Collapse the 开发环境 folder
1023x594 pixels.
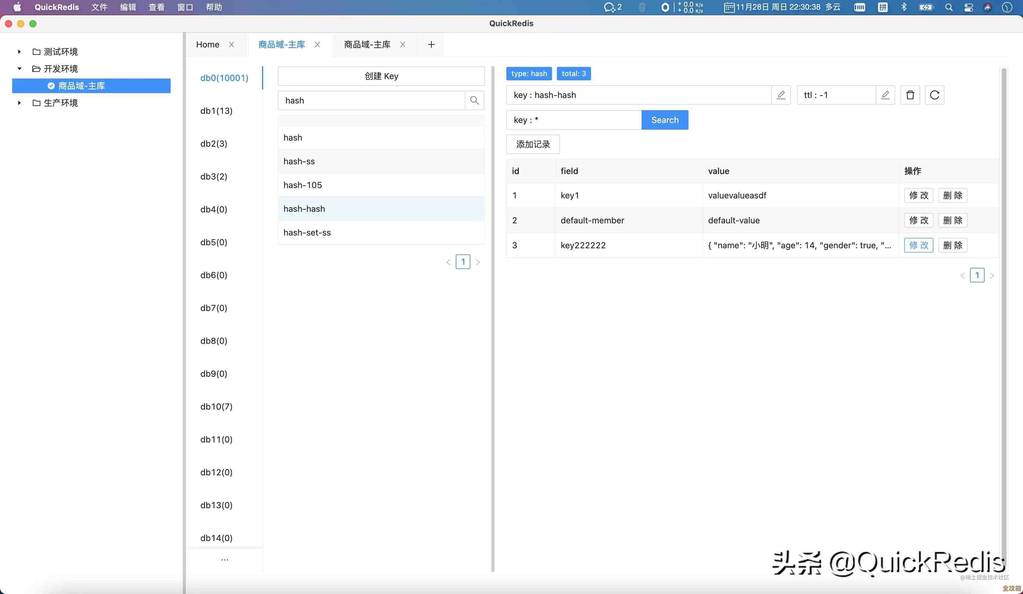[x=19, y=68]
